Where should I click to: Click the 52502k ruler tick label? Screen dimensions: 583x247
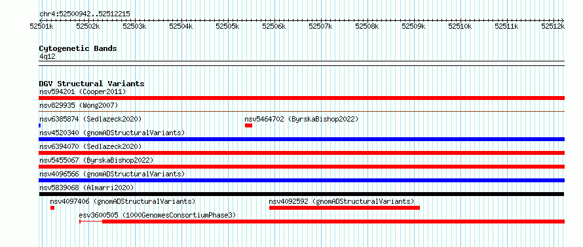coord(88,26)
